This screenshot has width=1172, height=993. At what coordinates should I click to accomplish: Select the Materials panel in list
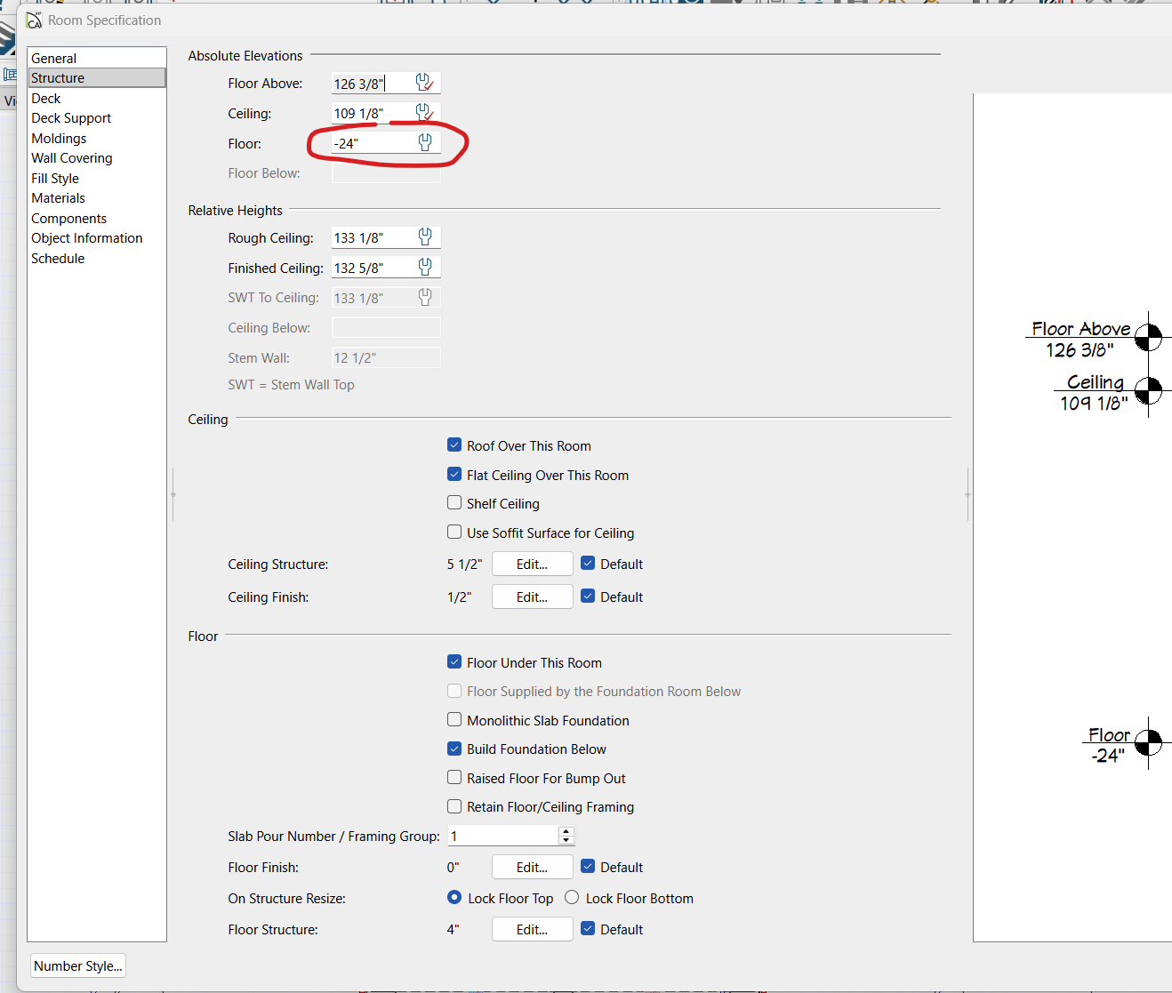pyautogui.click(x=59, y=198)
